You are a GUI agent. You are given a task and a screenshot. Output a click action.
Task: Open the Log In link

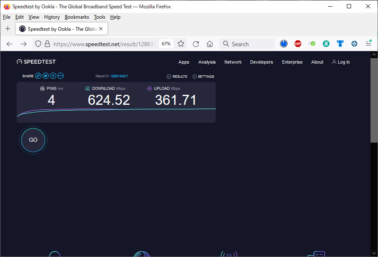341,62
